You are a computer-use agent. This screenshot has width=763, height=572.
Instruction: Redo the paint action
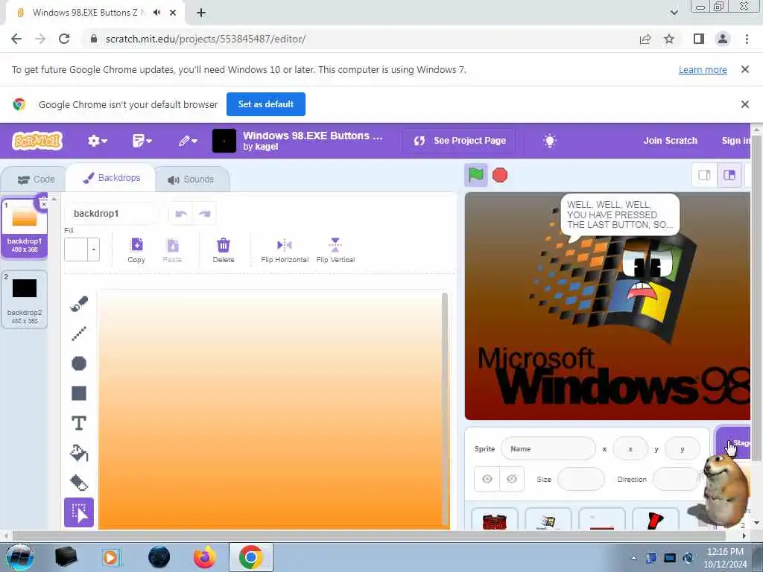pos(204,214)
